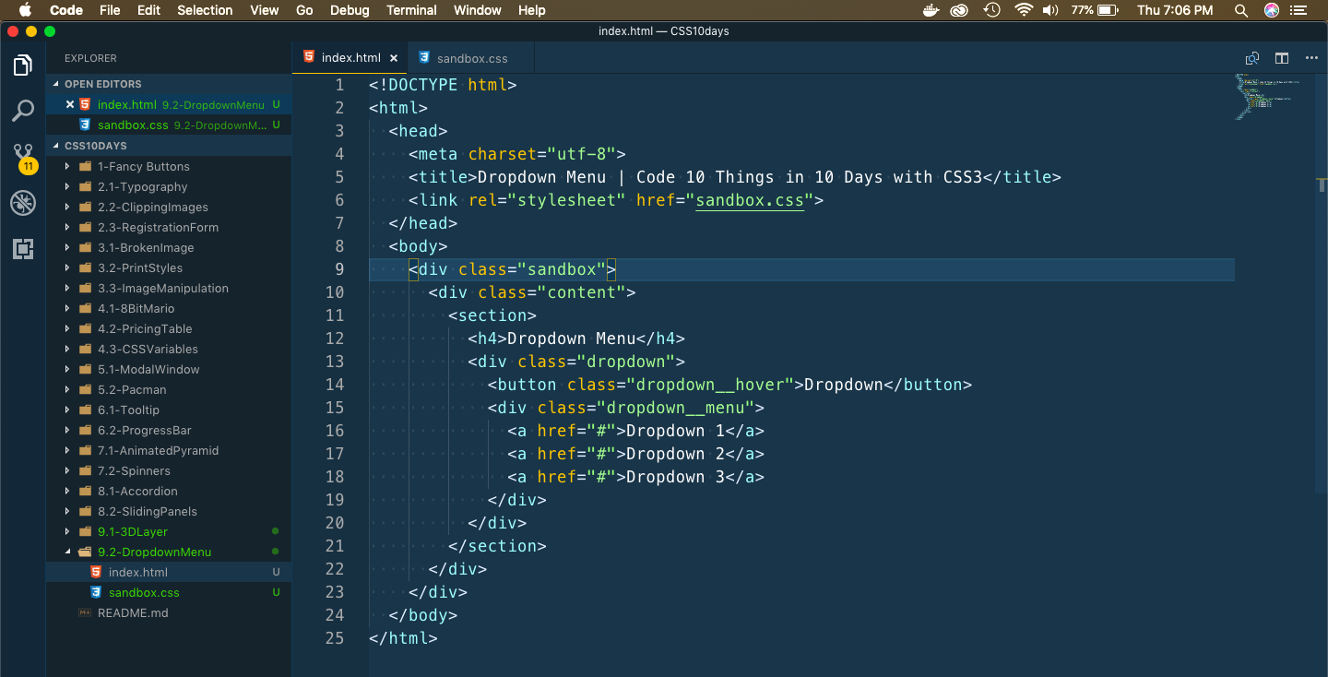The width and height of the screenshot is (1328, 677).
Task: Expand the 3.3-ImageManipulation folder
Action: (169, 288)
